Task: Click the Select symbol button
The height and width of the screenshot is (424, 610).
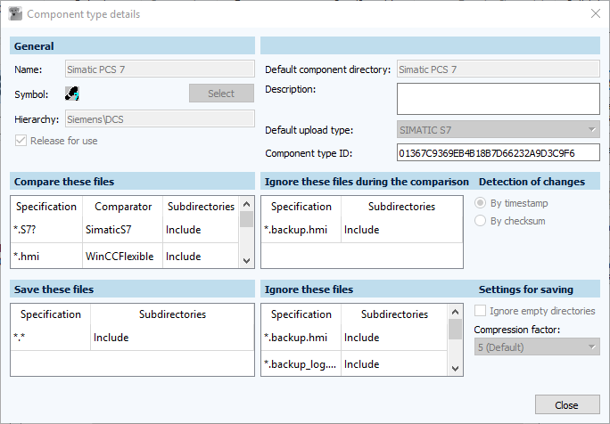Action: (x=221, y=94)
